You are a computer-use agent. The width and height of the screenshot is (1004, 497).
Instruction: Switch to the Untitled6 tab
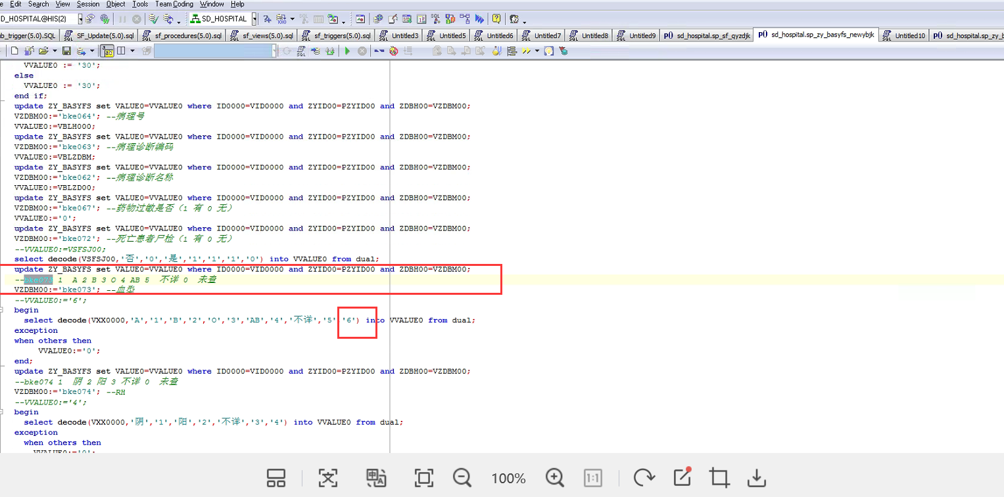494,35
